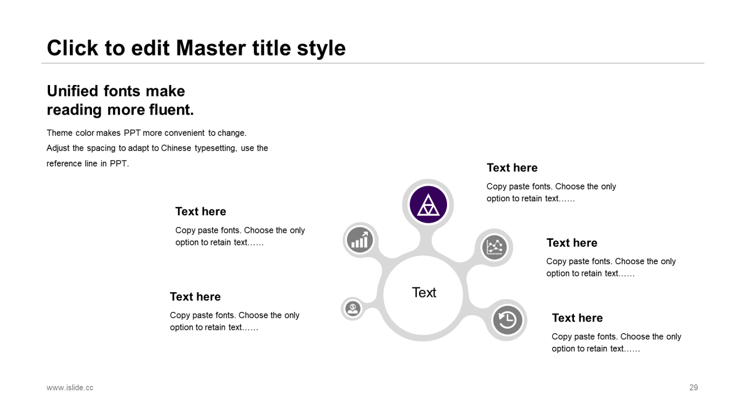The width and height of the screenshot is (745, 419).
Task: Click the central circle labeled Text
Action: pyautogui.click(x=423, y=296)
